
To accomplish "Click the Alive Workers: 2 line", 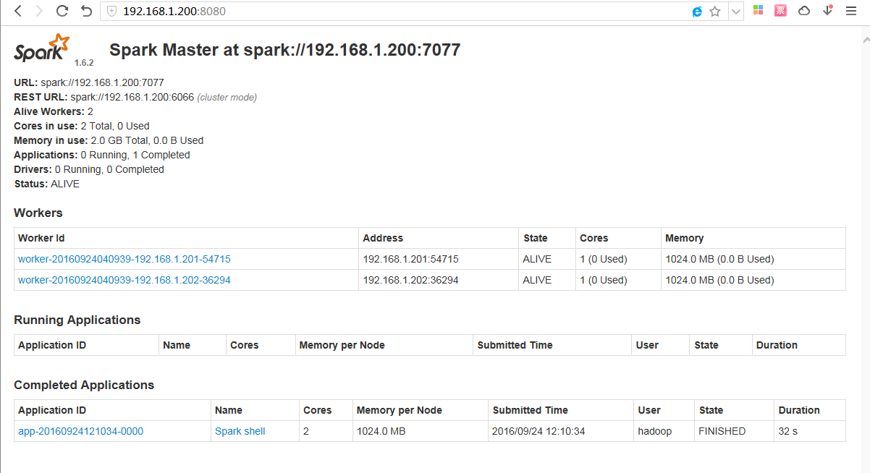I will pos(54,111).
